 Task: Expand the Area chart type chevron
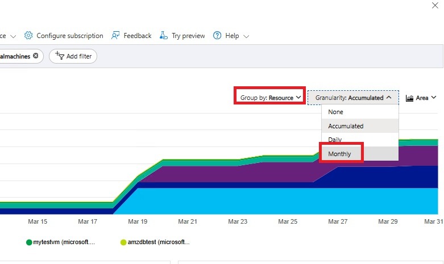click(x=434, y=98)
